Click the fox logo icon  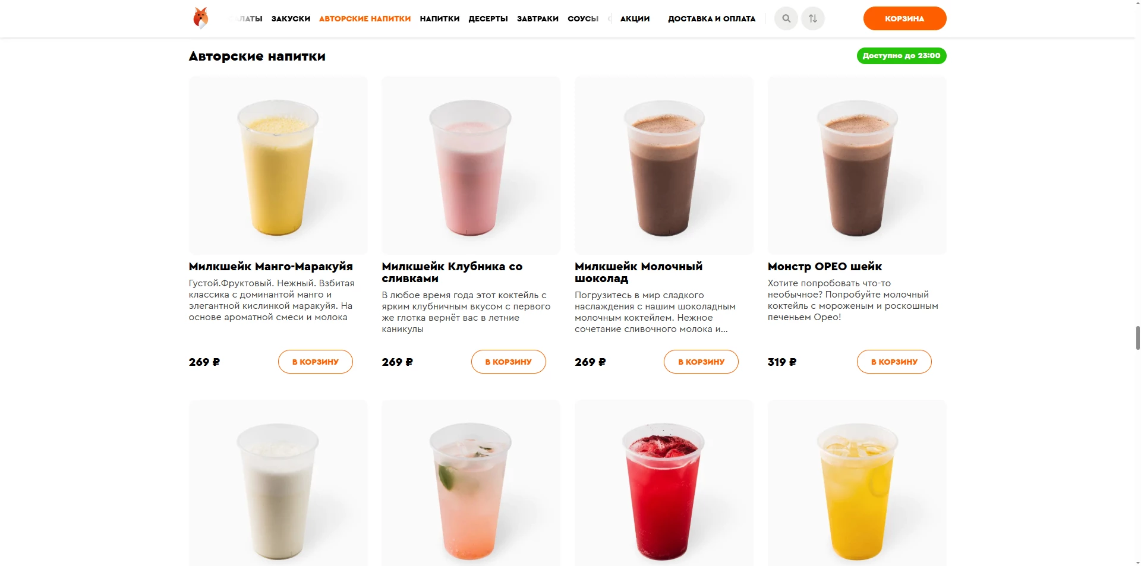coord(201,18)
